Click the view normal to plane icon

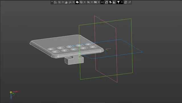pos(66,2)
